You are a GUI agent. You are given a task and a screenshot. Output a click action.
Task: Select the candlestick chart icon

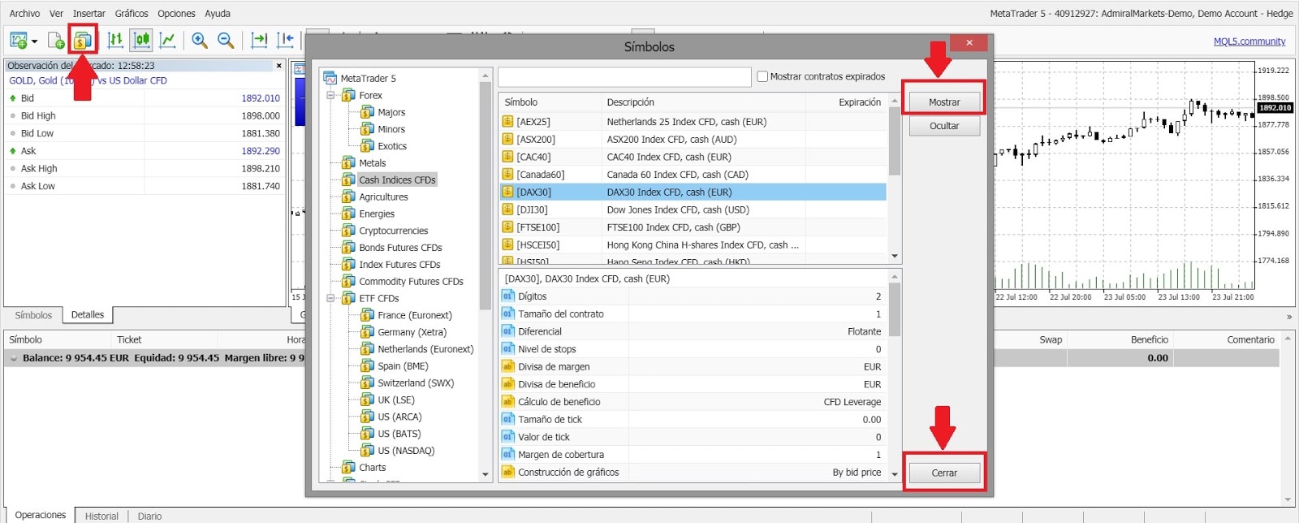[141, 40]
